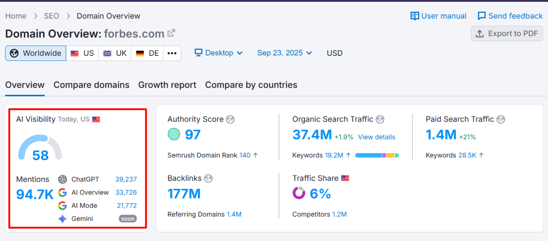Image resolution: width=548 pixels, height=241 pixels.
Task: Click the organic Keywords value 19.2M
Action: pyautogui.click(x=334, y=155)
